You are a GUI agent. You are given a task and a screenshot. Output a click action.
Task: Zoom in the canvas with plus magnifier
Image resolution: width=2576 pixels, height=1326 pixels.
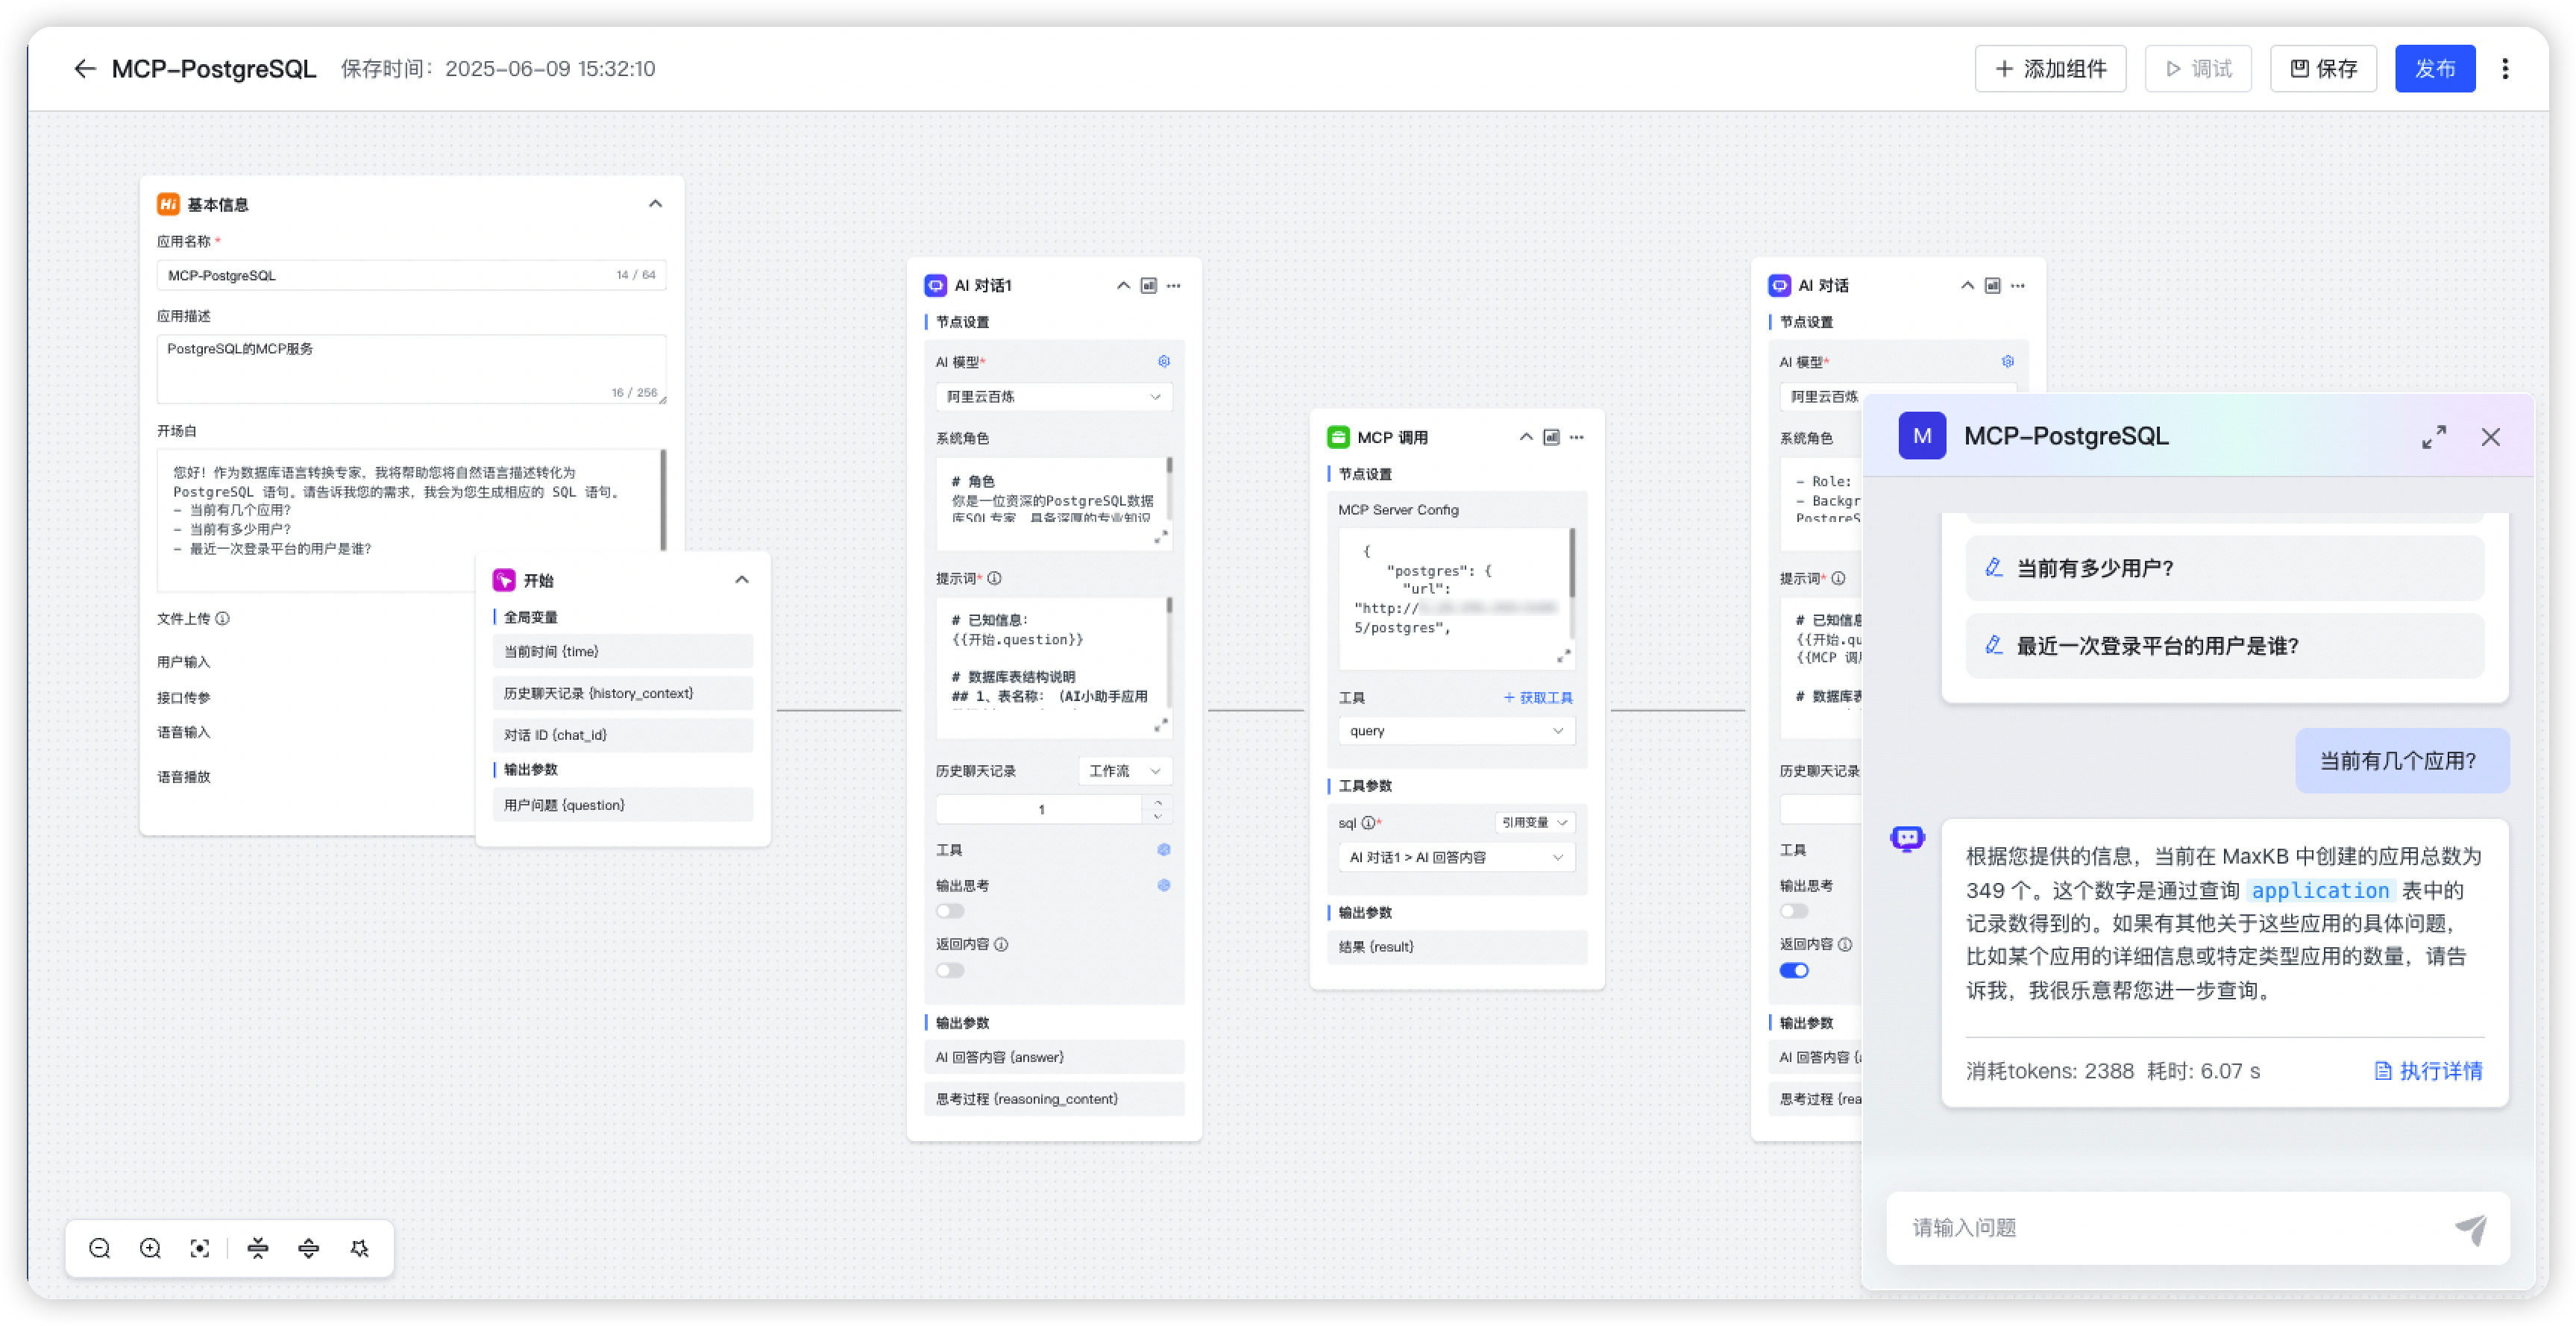coord(150,1248)
